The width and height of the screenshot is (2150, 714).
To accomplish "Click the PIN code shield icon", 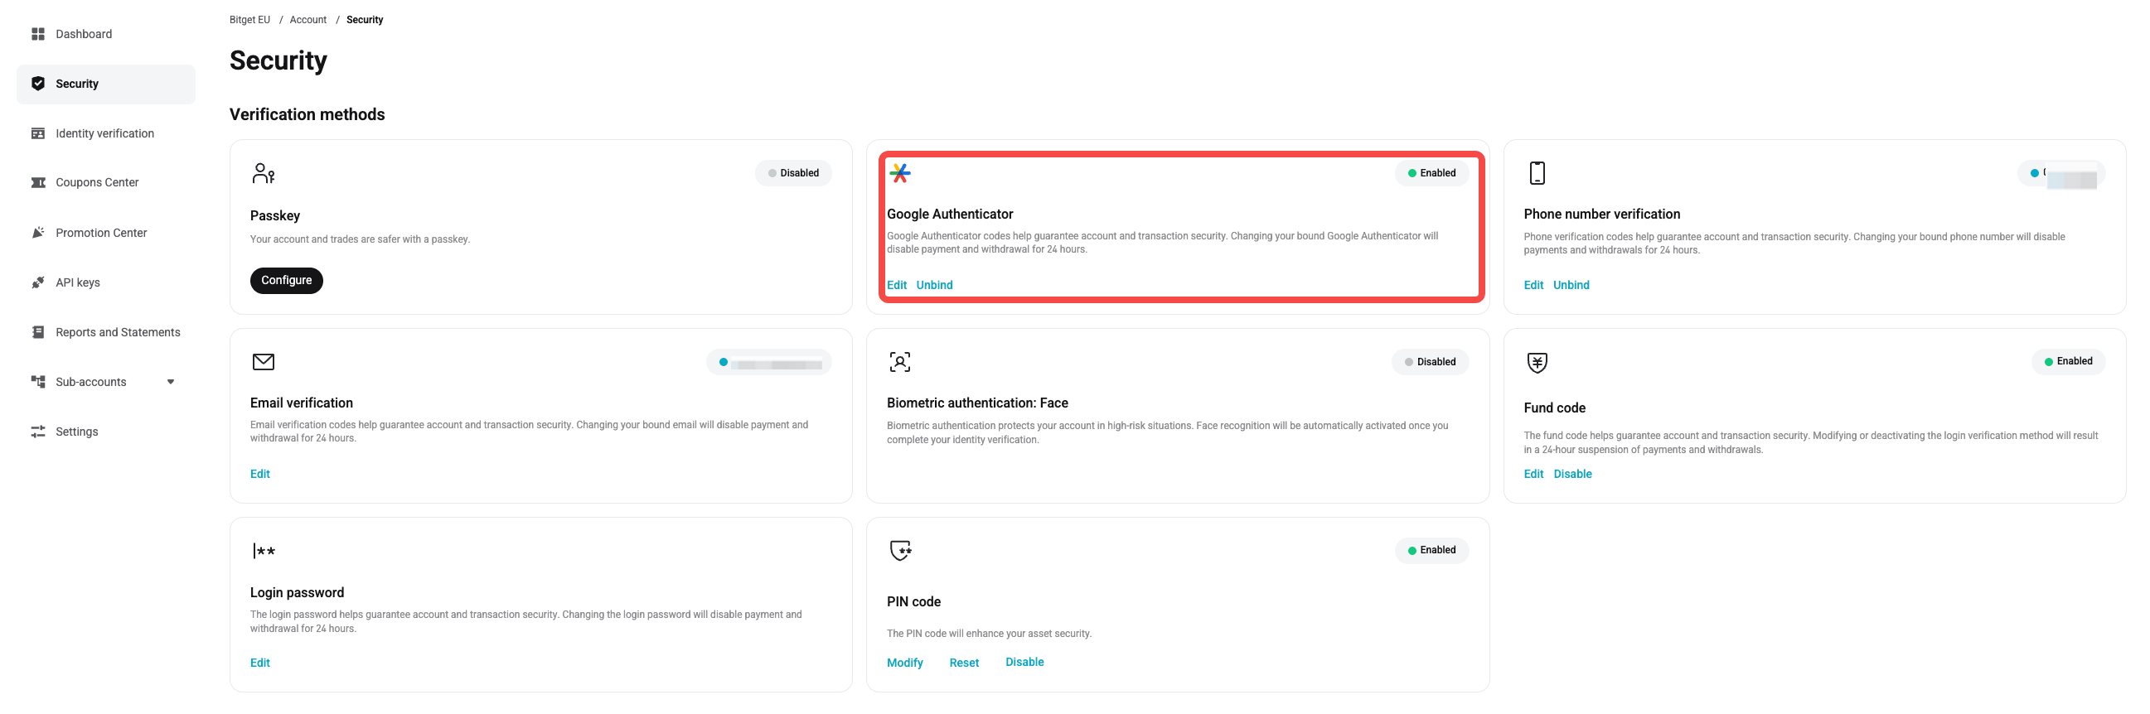I will pyautogui.click(x=901, y=551).
